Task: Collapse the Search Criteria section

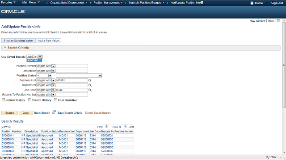Action: click(x=5, y=48)
